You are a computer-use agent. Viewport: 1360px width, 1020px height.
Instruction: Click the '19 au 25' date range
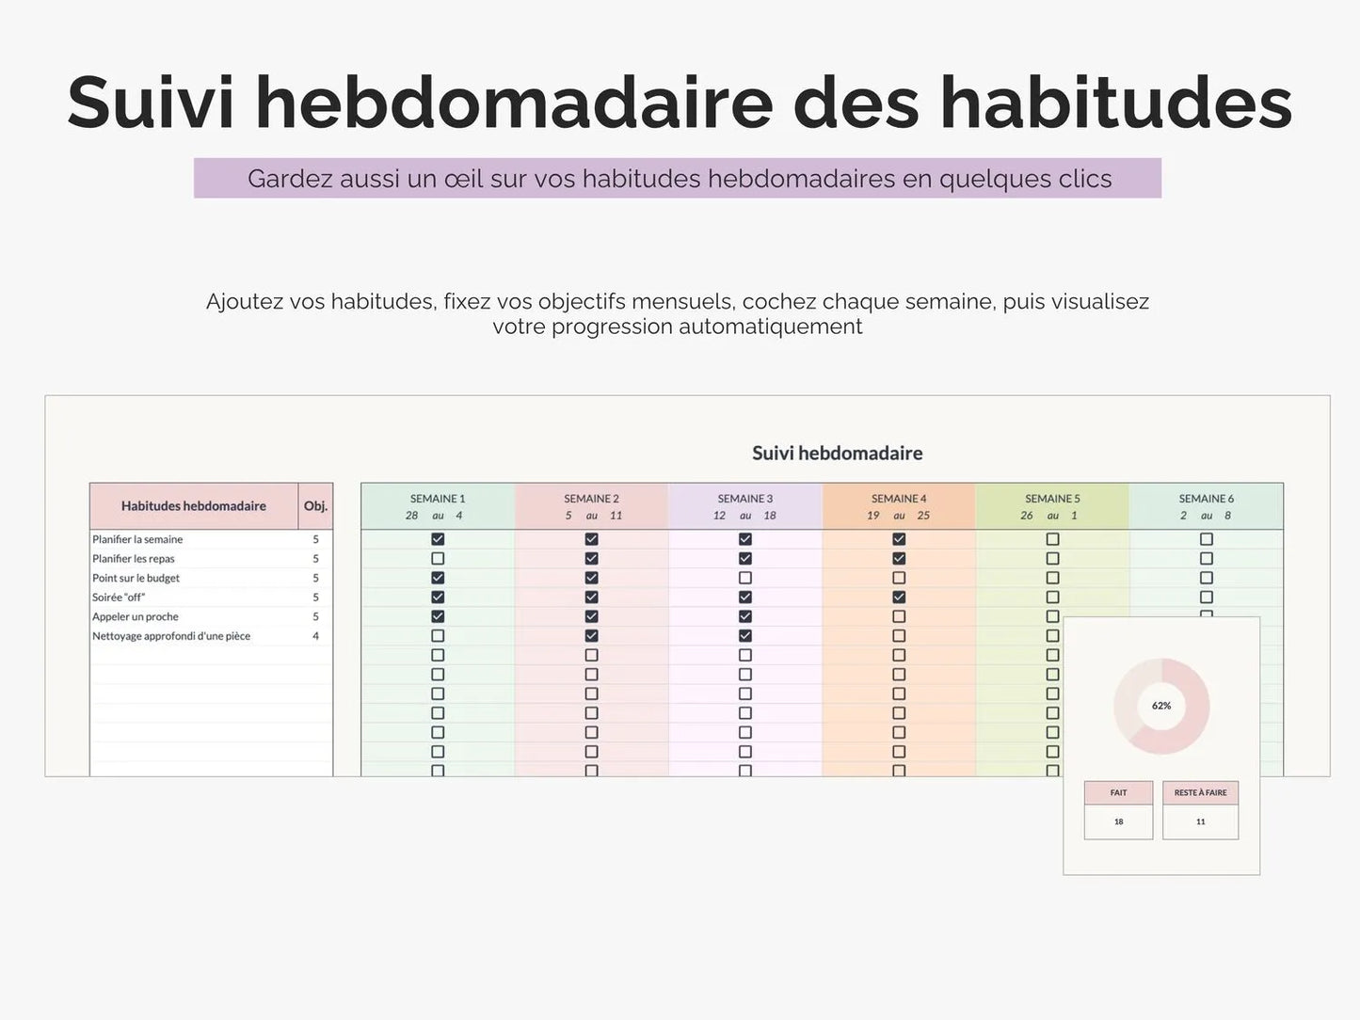pyautogui.click(x=899, y=516)
